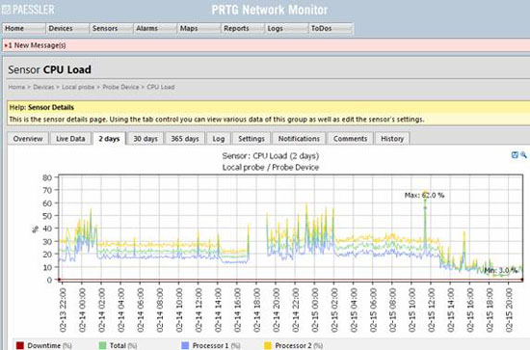Go to Probe Device breadcrumb link
The height and width of the screenshot is (350, 530).
tap(120, 87)
